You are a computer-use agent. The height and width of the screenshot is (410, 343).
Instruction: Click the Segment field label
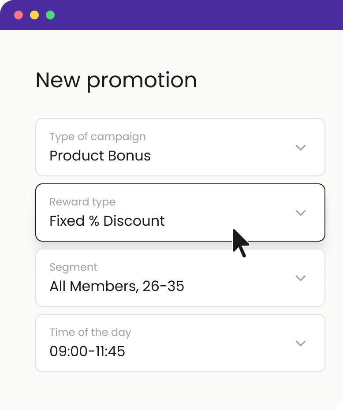click(73, 267)
